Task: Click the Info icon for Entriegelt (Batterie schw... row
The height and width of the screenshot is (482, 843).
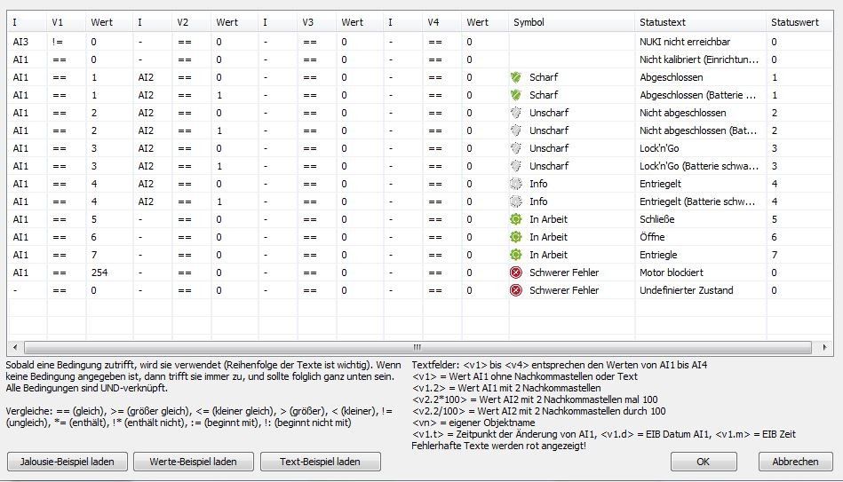Action: click(515, 201)
